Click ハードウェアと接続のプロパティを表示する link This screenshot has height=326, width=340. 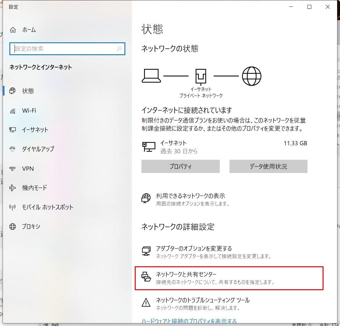[x=189, y=321]
